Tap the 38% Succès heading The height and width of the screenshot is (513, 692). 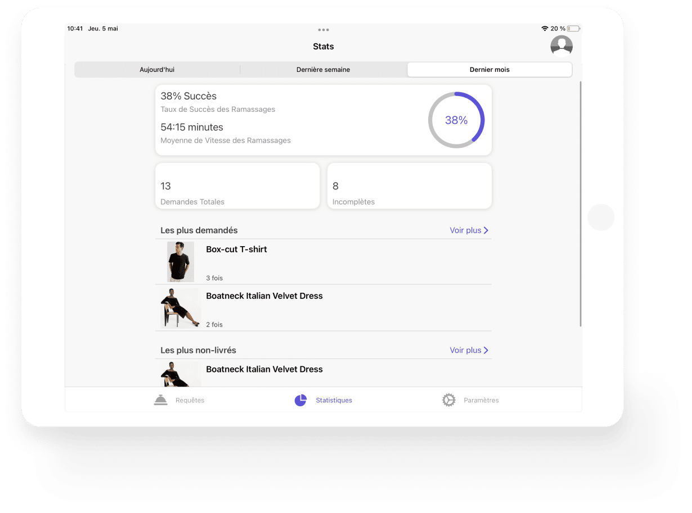188,96
